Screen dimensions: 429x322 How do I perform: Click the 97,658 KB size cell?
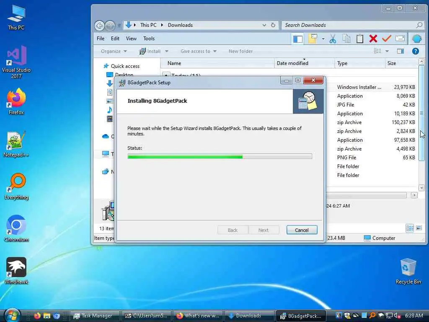point(405,140)
